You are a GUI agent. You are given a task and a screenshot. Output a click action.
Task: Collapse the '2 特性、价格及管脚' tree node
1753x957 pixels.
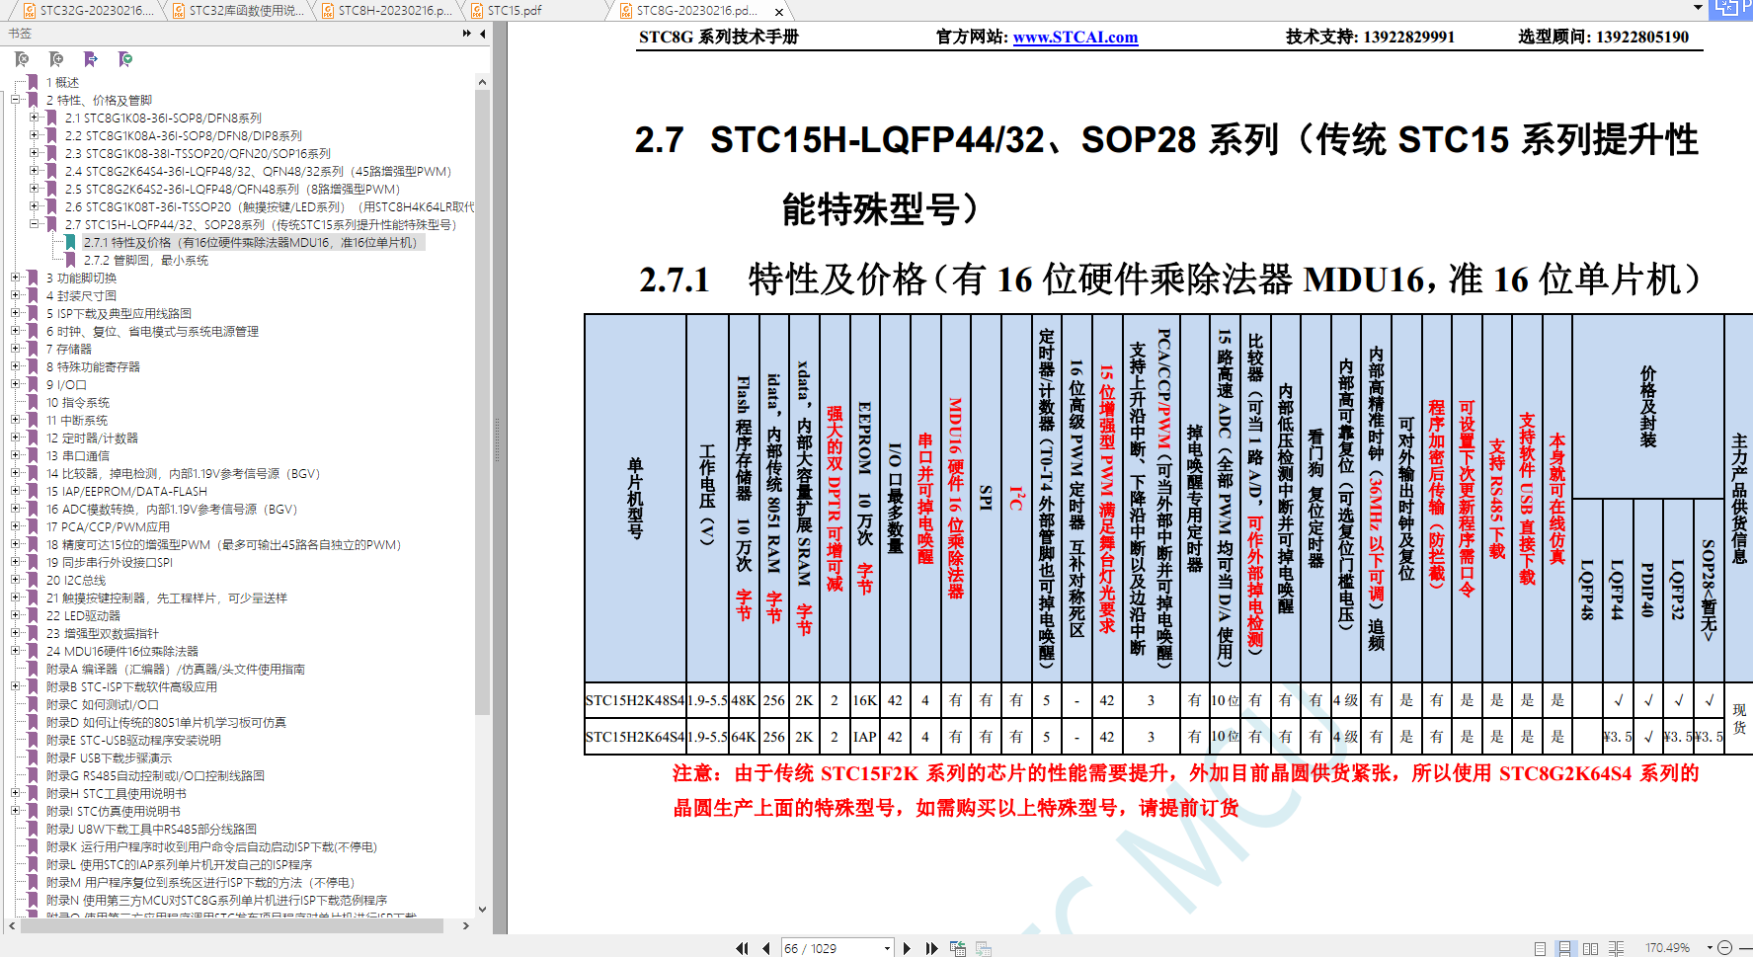16,100
